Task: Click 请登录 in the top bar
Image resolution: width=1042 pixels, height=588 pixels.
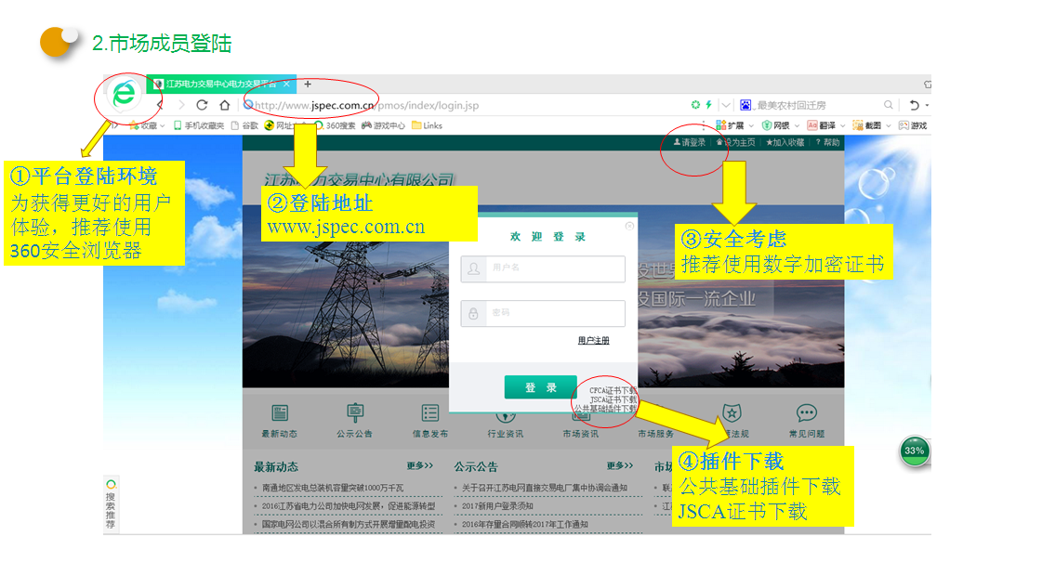Action: [690, 143]
